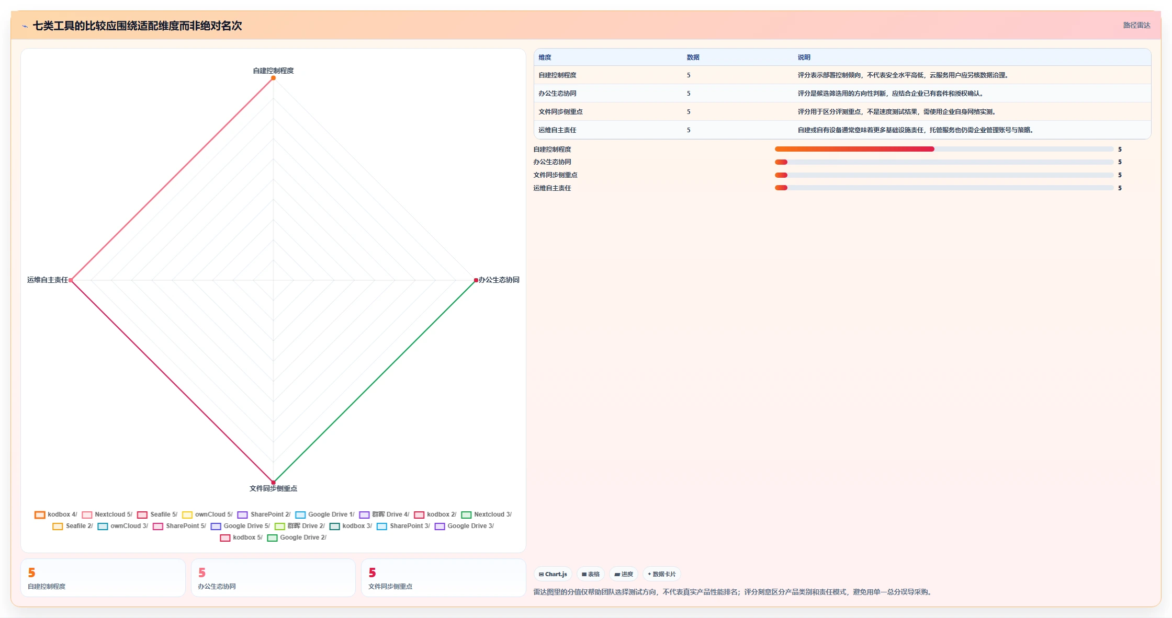Toggle the Nextcloud 5/ legend series

[x=107, y=514]
